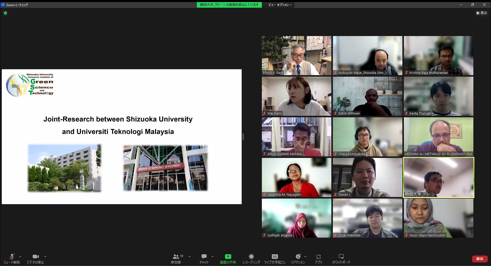Expand audio options arrow next to mute
The height and width of the screenshot is (266, 491).
coord(20,257)
